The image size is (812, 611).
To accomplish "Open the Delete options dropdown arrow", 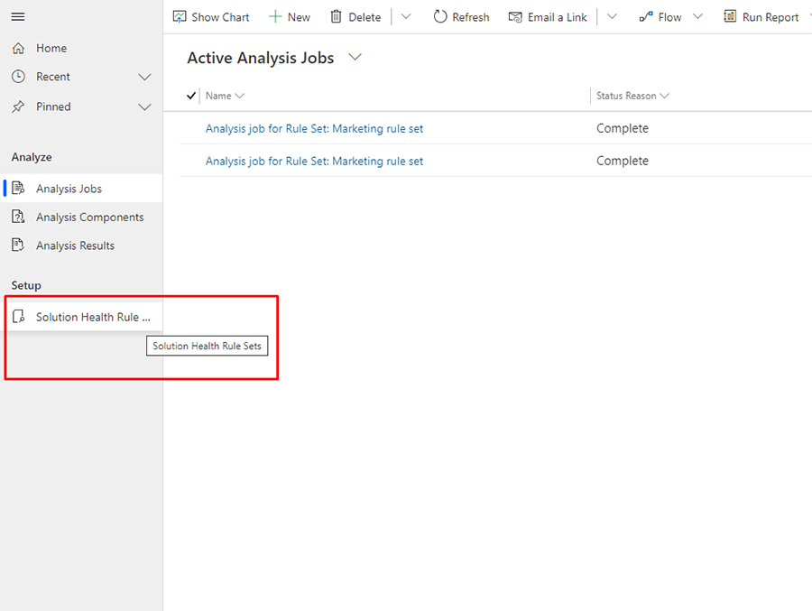I will coord(406,16).
